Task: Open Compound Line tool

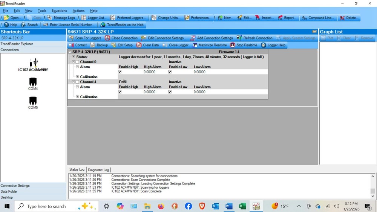Action: 318,18
